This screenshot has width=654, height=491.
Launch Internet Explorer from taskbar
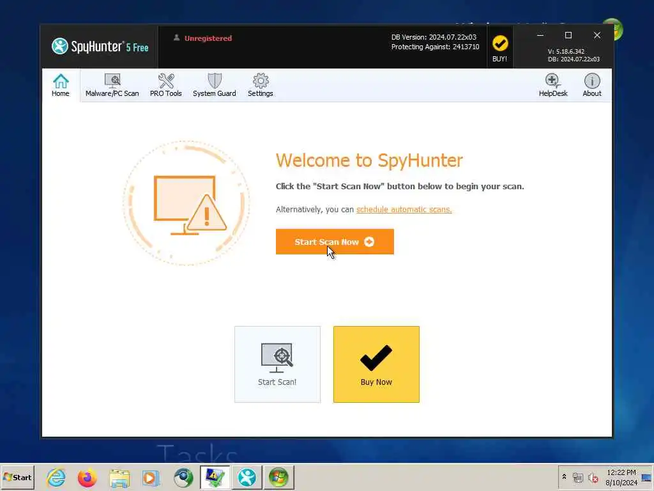56,478
